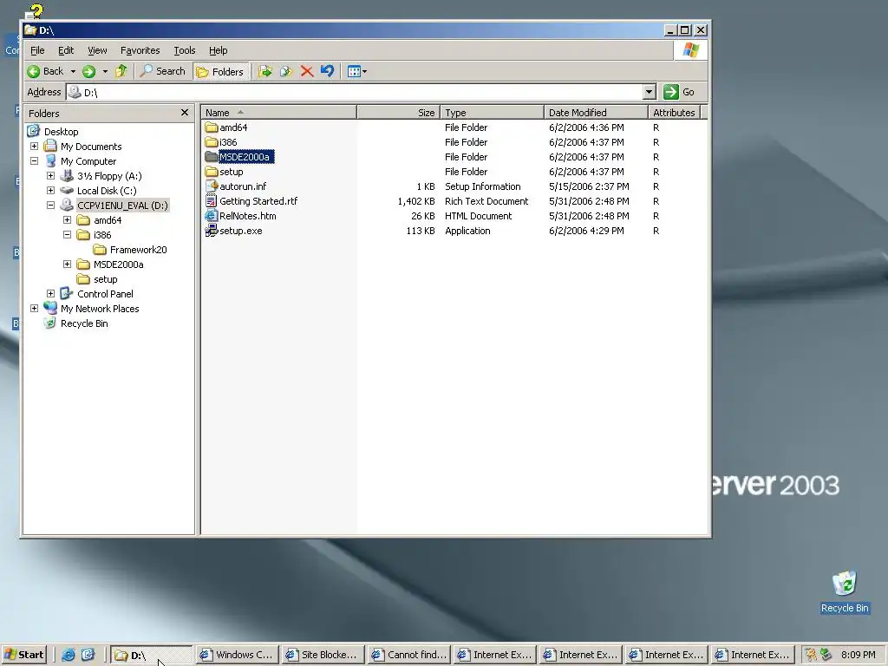Select Recycle Bin in folder tree
The width and height of the screenshot is (888, 666).
coord(84,323)
